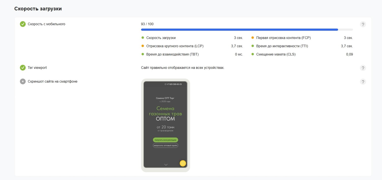
Task: Click Время до интерактивности (TTI) metric label
Action: (x=282, y=46)
